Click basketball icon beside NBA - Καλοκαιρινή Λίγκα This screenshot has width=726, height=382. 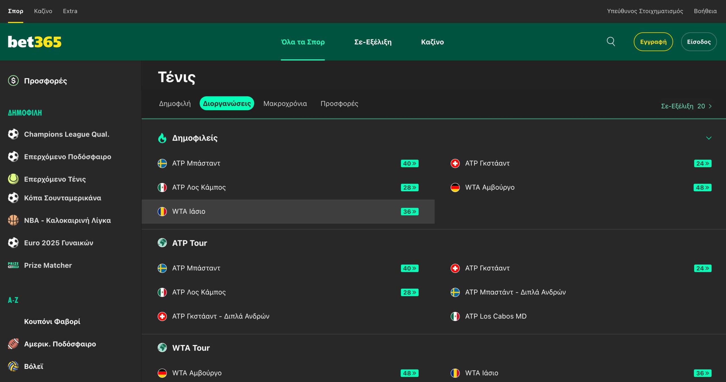pyautogui.click(x=13, y=220)
